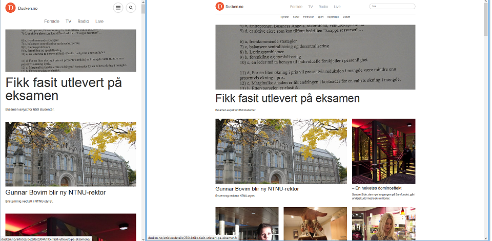Click 'Enstemmig vedtatt i NTNU-styret' in right window

pos(235,196)
